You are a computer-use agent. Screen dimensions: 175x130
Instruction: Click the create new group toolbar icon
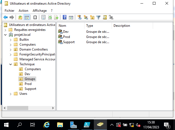pos(86,17)
